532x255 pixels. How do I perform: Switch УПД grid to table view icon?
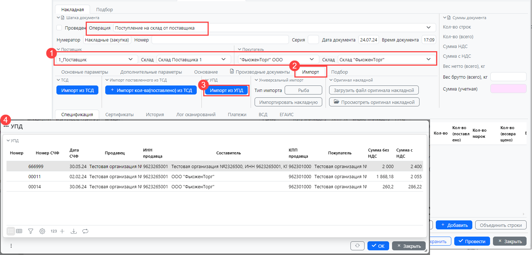(19, 231)
